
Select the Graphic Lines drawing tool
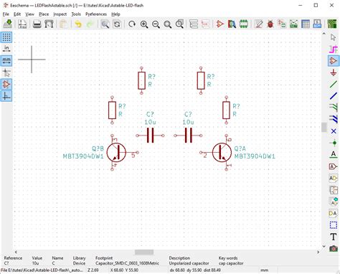pos(334,225)
